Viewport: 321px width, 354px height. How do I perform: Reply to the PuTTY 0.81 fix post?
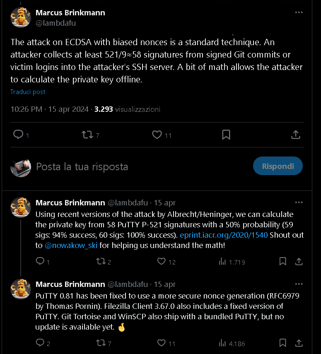40,343
